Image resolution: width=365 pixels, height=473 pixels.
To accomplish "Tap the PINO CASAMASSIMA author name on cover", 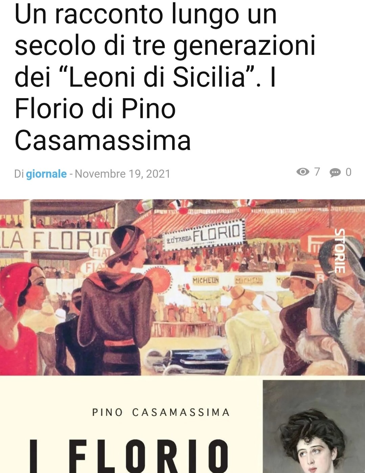I will click(161, 412).
